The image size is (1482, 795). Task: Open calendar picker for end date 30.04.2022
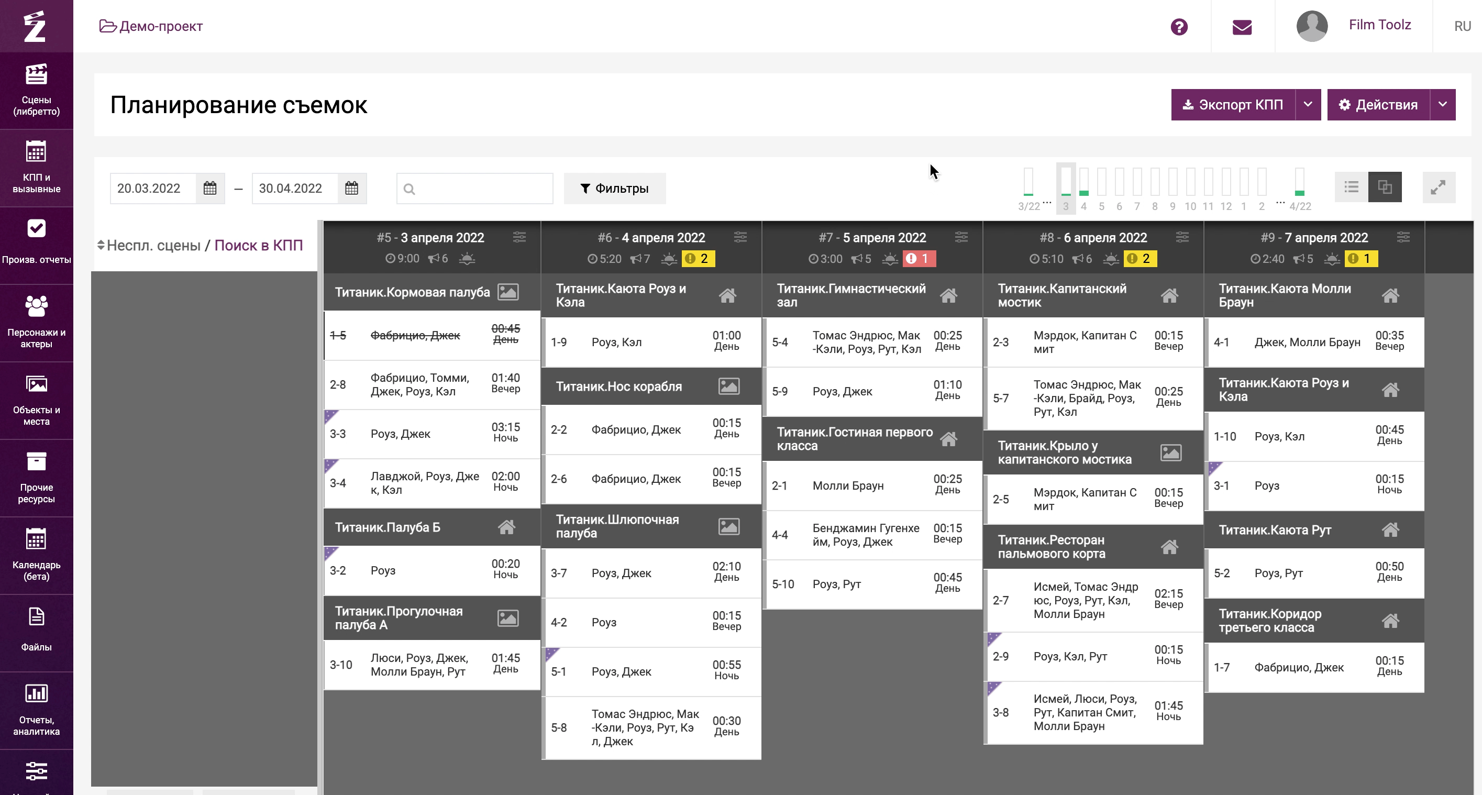[351, 188]
